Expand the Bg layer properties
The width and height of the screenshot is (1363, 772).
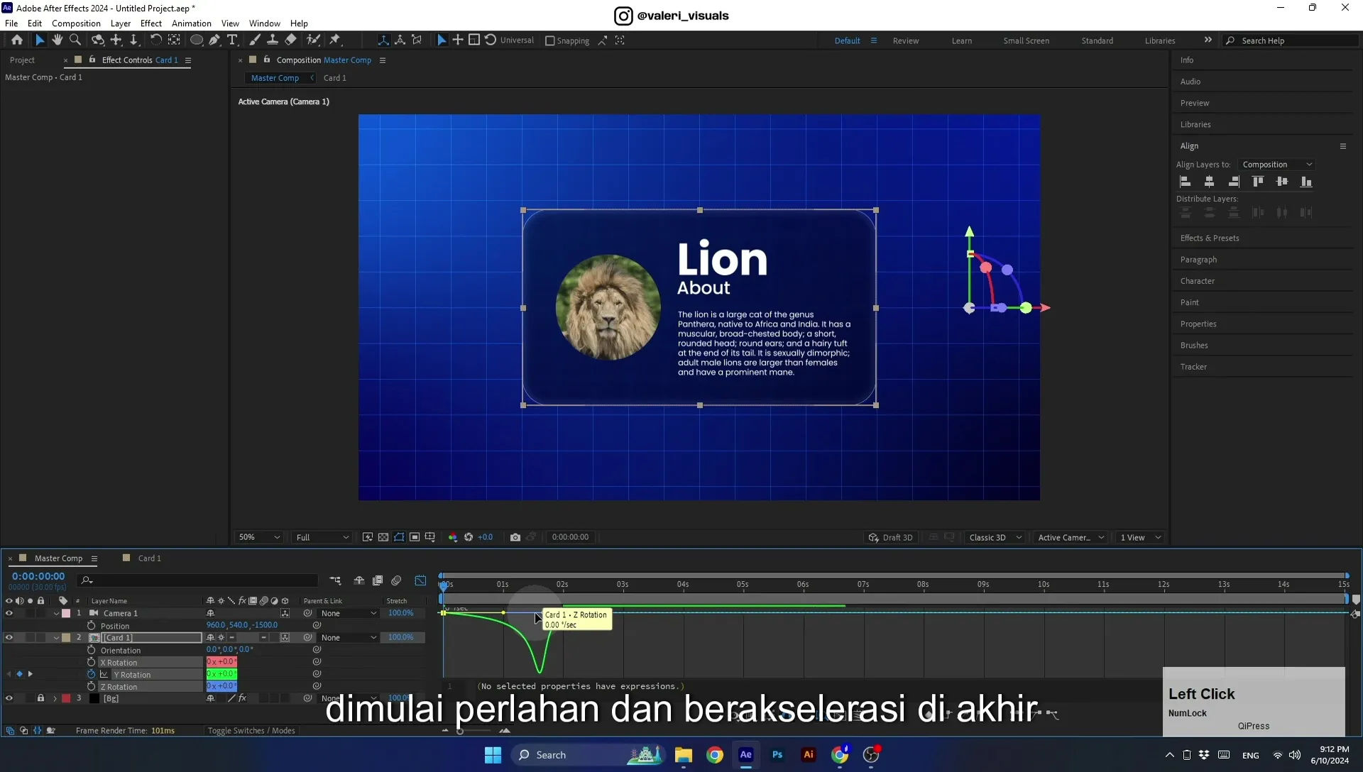[x=55, y=699]
